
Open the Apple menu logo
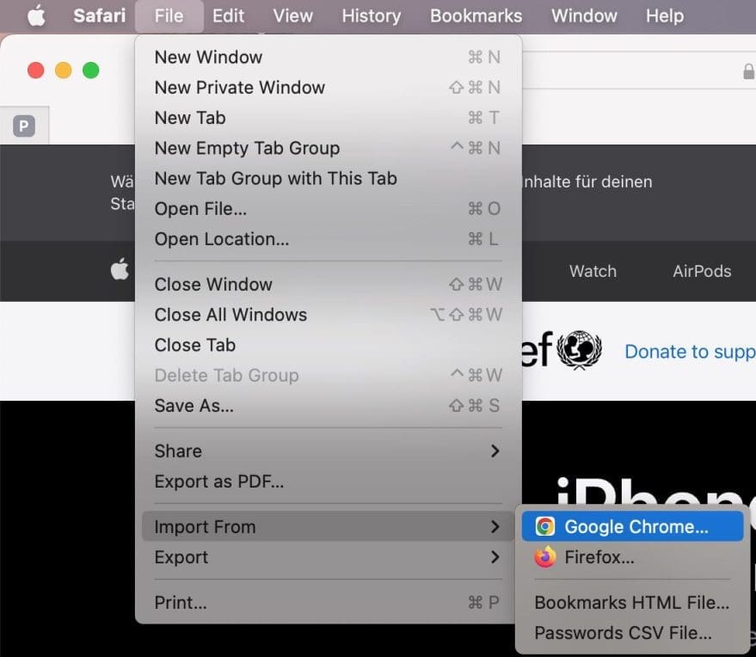tap(36, 15)
